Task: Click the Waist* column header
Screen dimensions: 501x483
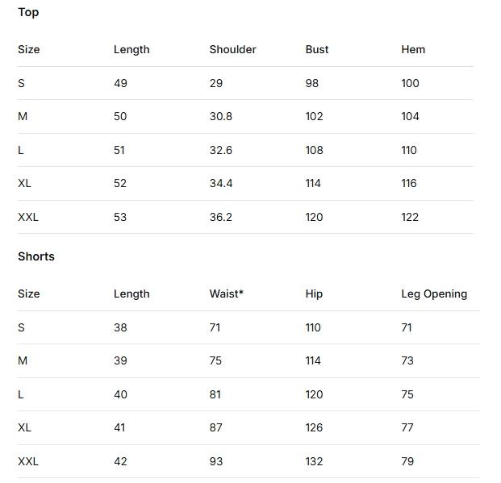Action: [x=226, y=294]
